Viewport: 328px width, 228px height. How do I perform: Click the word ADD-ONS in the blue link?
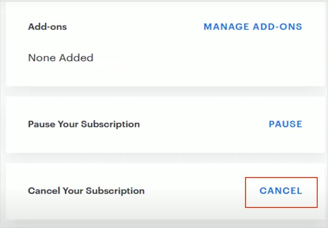[278, 27]
